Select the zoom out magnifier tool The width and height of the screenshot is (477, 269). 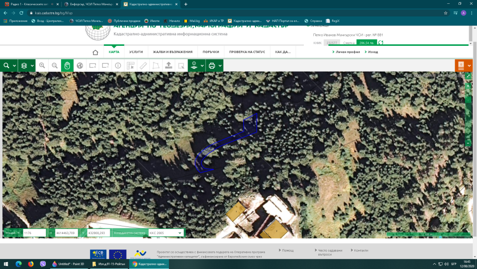click(x=55, y=65)
